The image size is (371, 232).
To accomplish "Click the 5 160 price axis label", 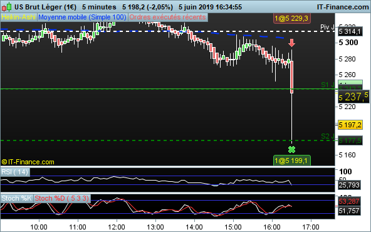I will 347,155.
